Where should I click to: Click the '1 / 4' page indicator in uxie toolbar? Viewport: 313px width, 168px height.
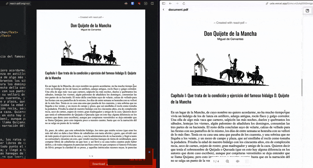point(216,161)
